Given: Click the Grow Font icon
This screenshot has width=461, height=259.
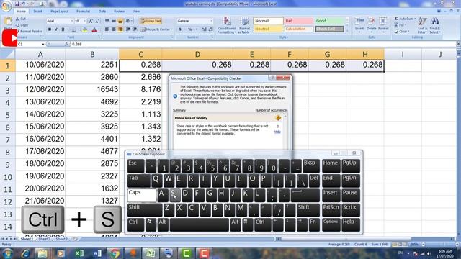Looking at the screenshot, I should [91, 21].
